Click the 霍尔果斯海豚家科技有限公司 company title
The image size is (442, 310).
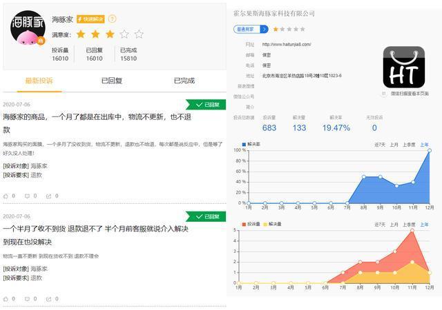(x=273, y=13)
